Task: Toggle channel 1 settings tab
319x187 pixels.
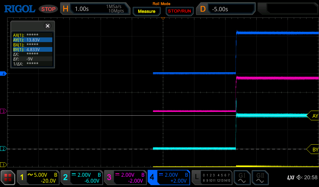Action: tap(38, 177)
